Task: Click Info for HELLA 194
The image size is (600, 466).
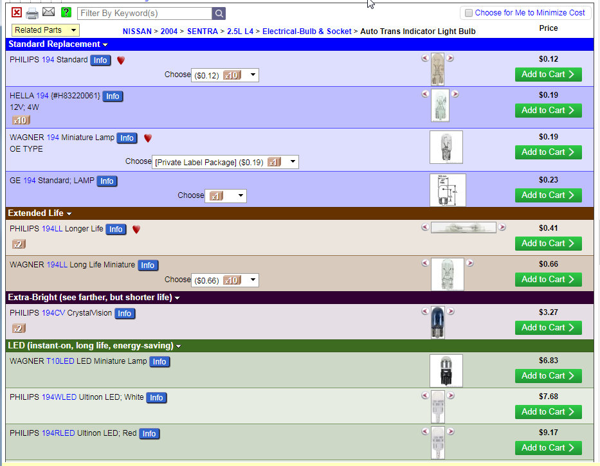Action: 113,96
